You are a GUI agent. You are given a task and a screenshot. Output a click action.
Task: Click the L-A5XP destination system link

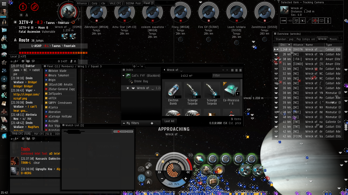(36, 46)
